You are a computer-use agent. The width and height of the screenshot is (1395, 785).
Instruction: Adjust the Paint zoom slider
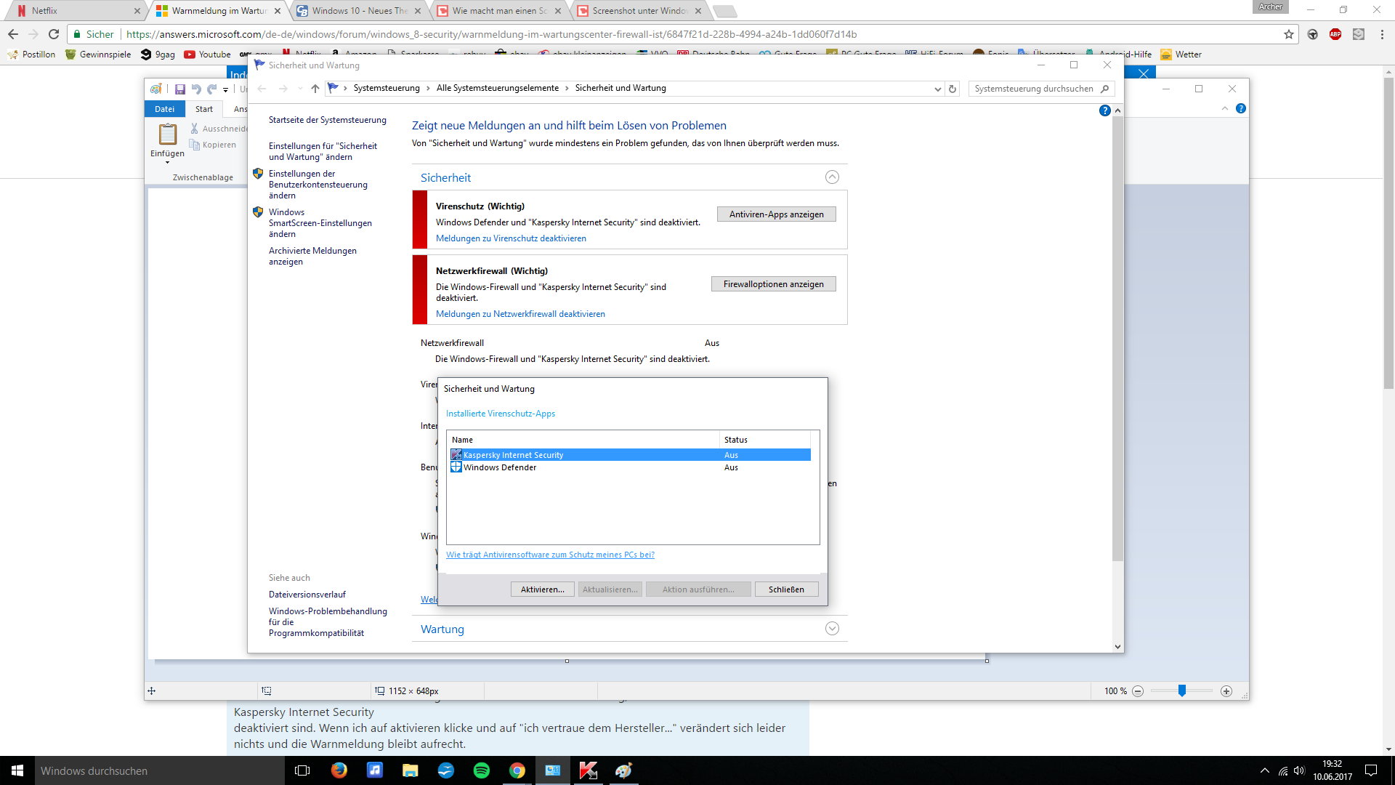point(1182,691)
